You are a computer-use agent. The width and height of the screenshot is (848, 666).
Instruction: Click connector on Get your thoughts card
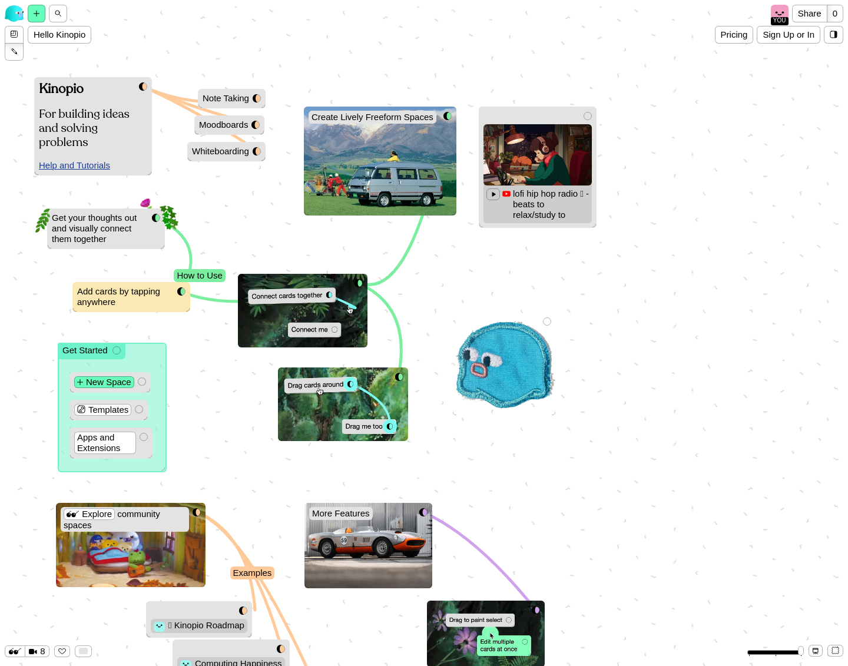click(x=156, y=218)
